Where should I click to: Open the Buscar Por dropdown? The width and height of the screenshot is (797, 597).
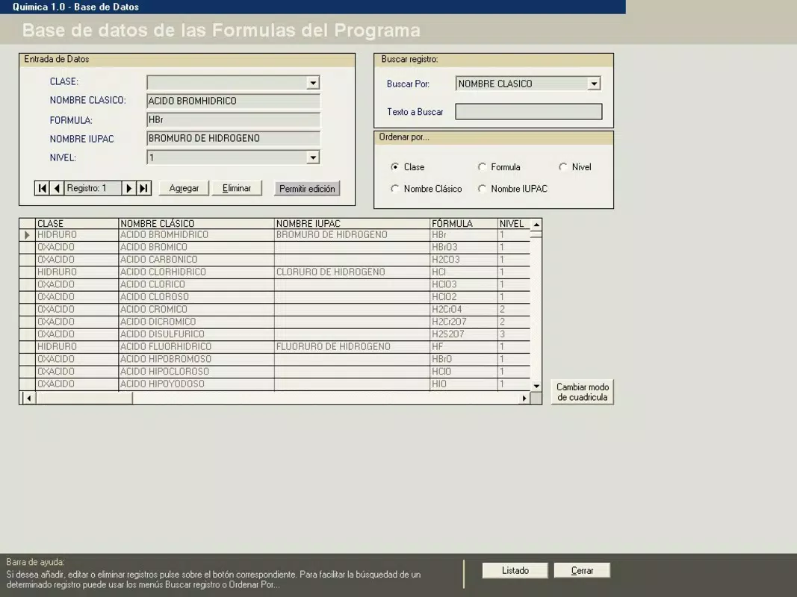click(594, 84)
